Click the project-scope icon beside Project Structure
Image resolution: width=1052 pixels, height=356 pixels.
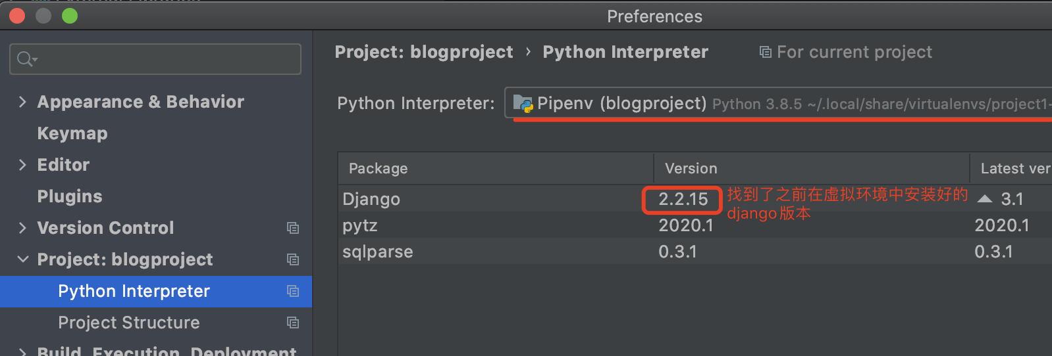[293, 323]
